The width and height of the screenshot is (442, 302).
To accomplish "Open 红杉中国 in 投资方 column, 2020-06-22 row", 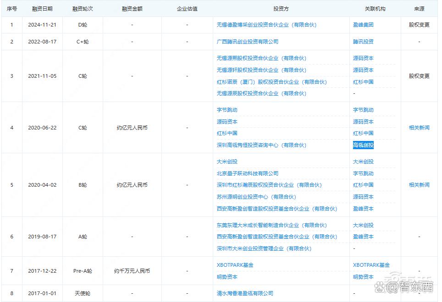I will (227, 133).
